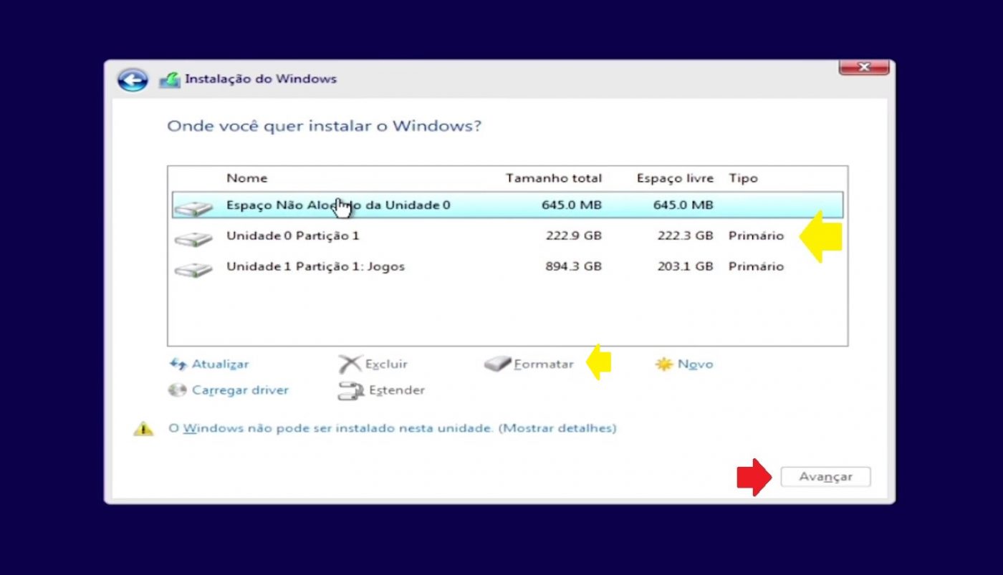Viewport: 1003px width, 575px height.
Task: Click the Nome column header
Action: (246, 178)
